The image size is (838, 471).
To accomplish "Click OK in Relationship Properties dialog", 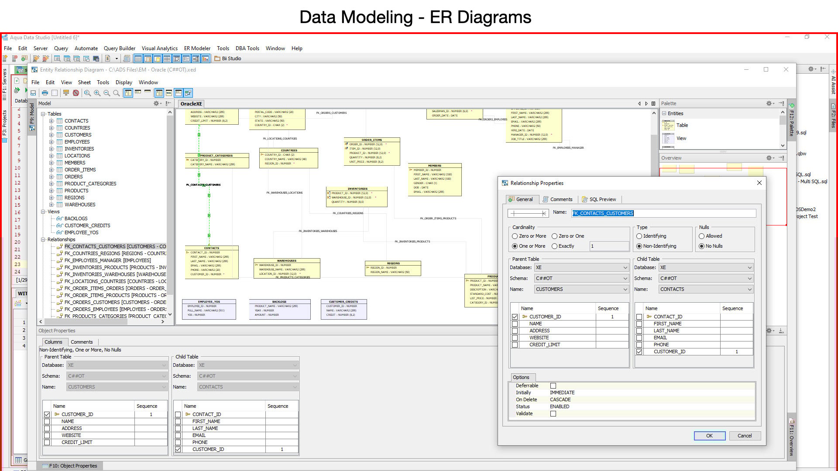I will click(x=709, y=436).
